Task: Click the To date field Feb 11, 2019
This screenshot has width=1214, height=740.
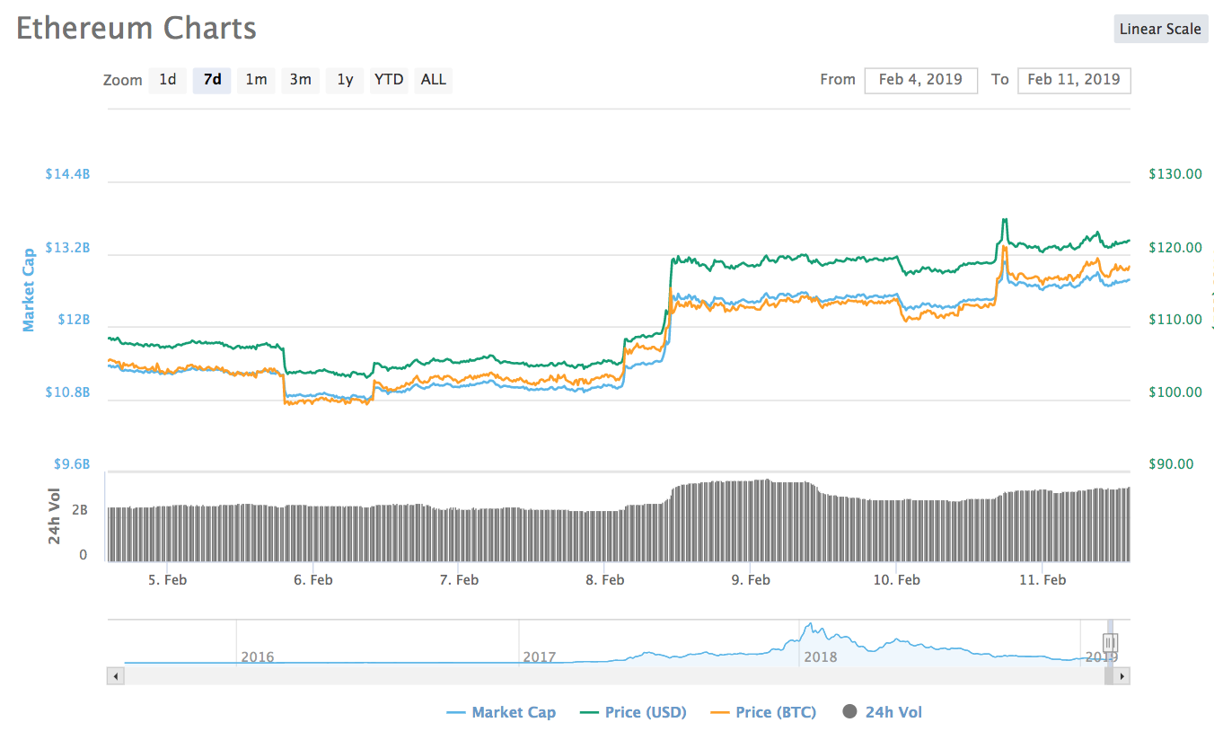Action: [x=1074, y=80]
